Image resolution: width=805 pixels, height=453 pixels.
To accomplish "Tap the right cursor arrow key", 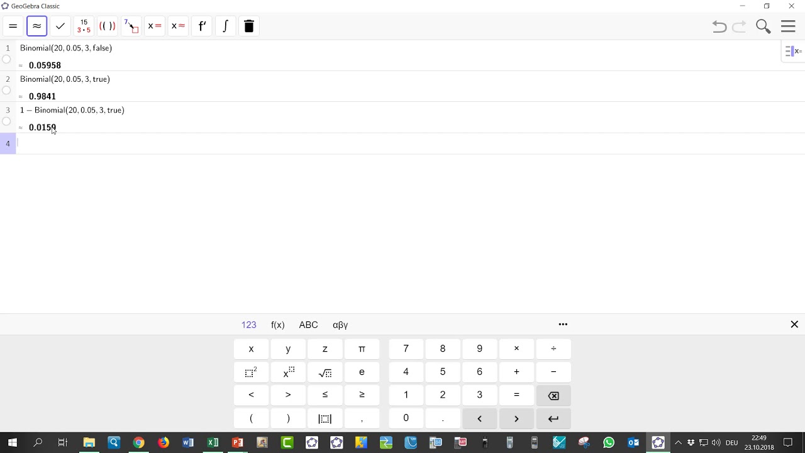I will pos(516,418).
